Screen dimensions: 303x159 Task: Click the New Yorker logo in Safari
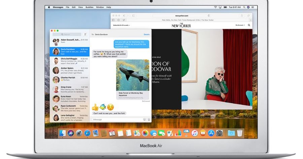point(181,25)
